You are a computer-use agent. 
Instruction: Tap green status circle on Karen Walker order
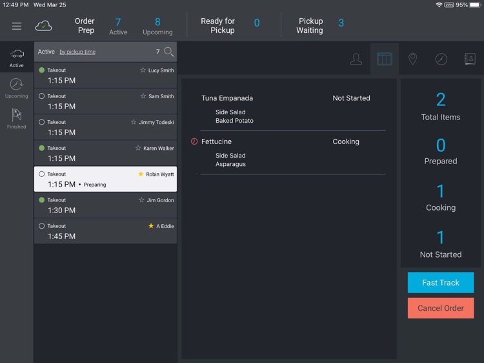click(x=42, y=148)
